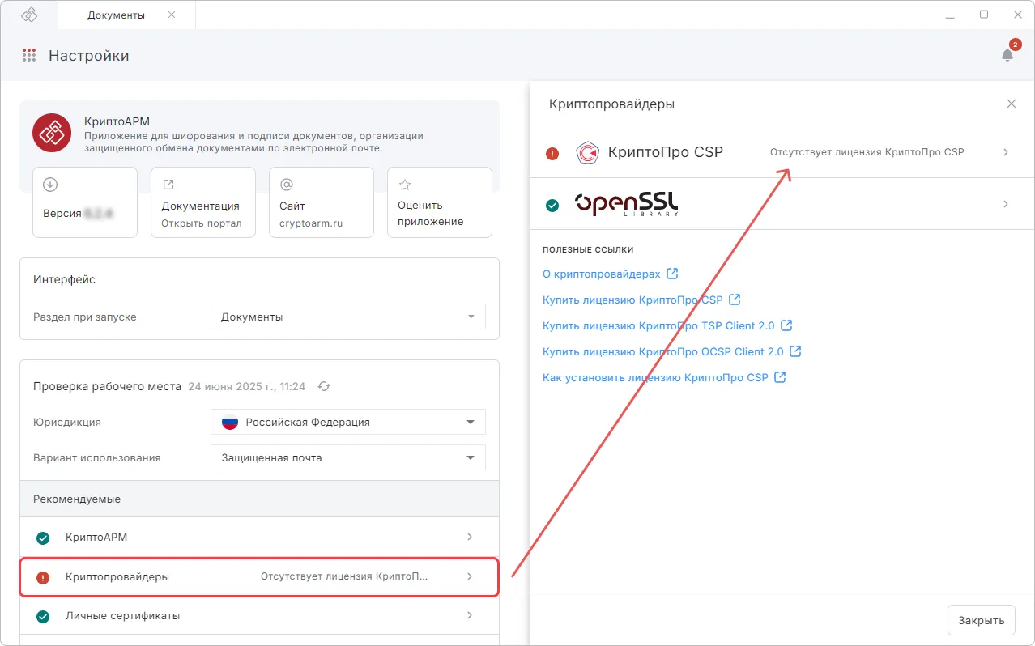Click the Интерфейс section heading
Viewport: 1035px width, 646px height.
[x=64, y=279]
